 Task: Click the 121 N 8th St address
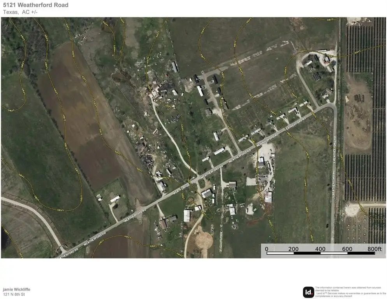(x=14, y=295)
